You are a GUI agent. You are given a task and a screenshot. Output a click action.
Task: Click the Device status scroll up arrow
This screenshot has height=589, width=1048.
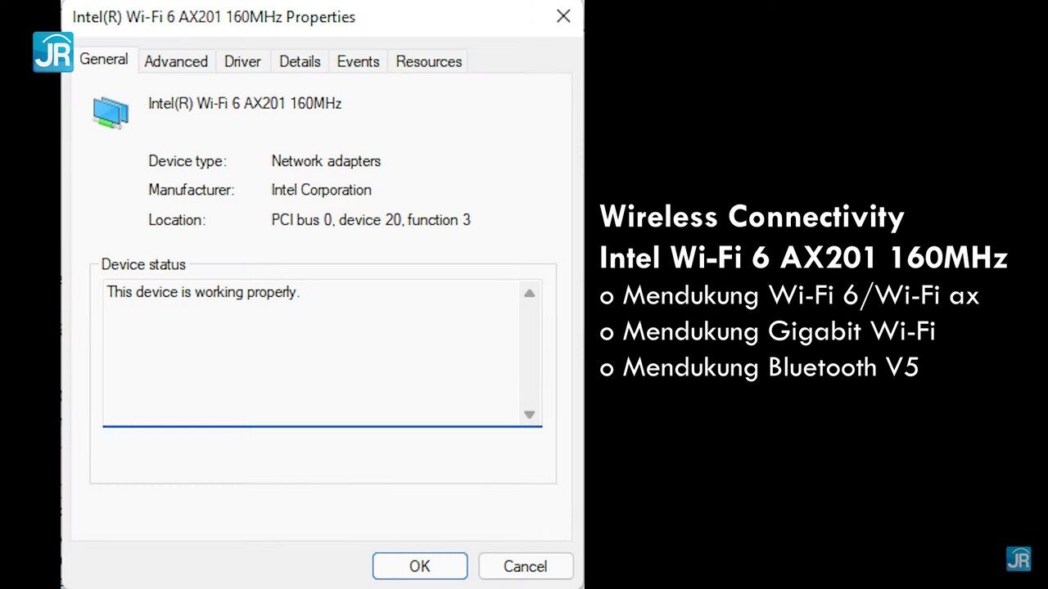pyautogui.click(x=529, y=293)
